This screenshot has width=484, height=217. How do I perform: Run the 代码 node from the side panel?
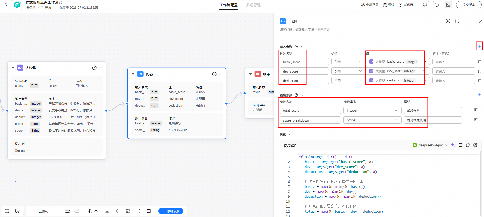point(448,21)
